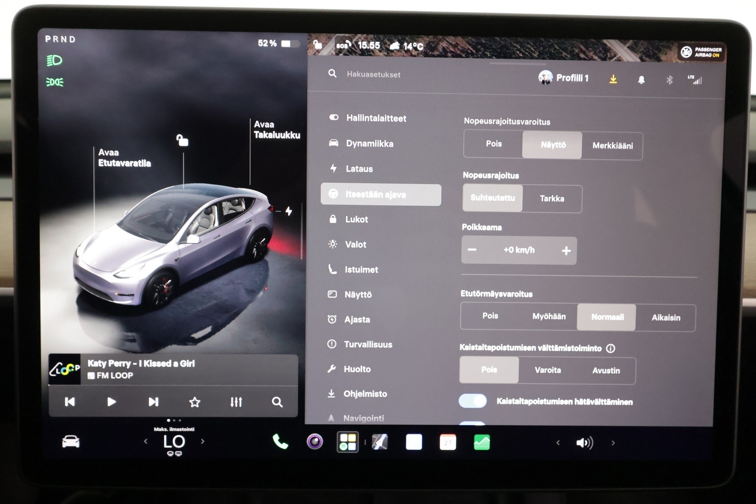Increase Poikkeama speed offset with plus
Screen dimensions: 756x504
566,251
